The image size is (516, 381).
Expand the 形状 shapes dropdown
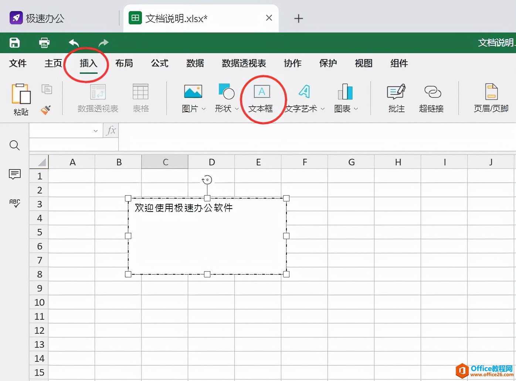[x=237, y=109]
